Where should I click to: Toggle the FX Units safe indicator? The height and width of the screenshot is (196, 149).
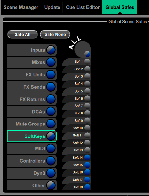pos(51,74)
